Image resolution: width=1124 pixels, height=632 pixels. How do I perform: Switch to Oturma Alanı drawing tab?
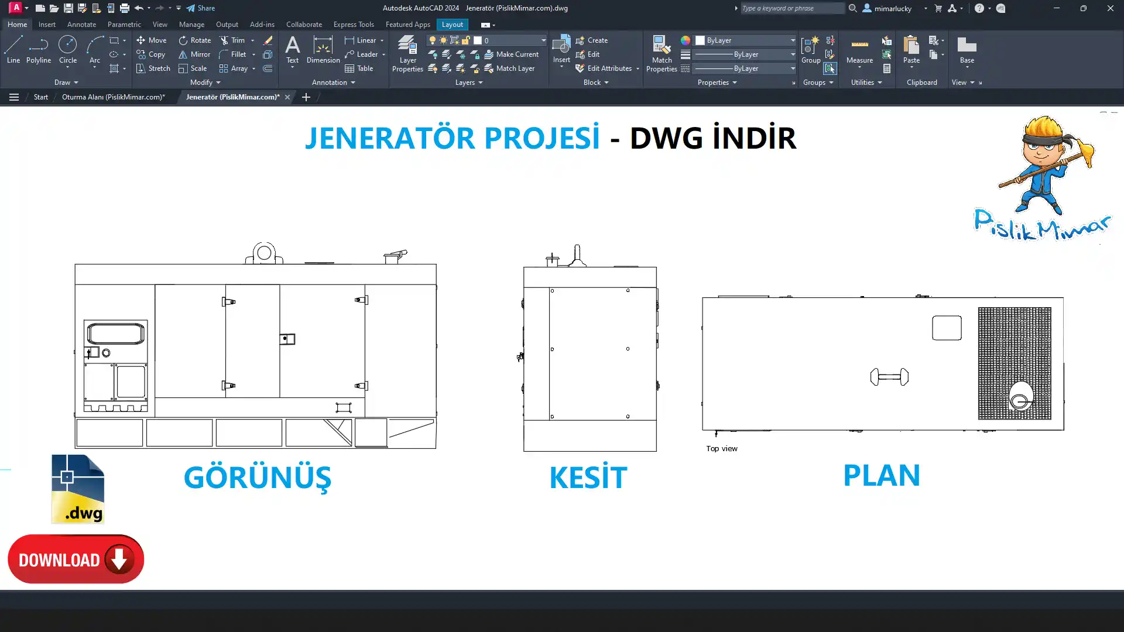point(114,97)
